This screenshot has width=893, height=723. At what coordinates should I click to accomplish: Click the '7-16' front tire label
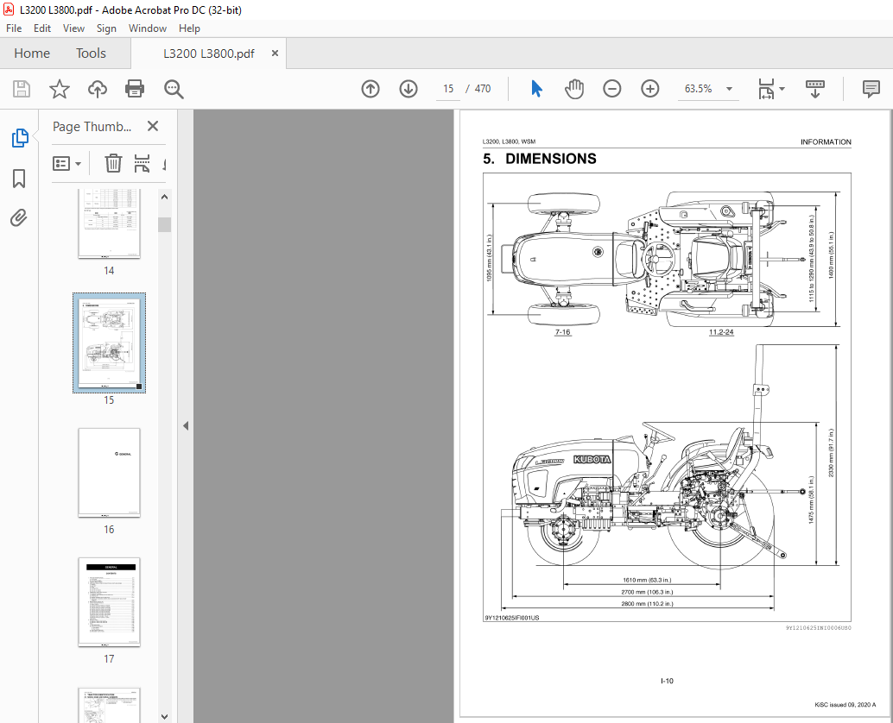click(563, 332)
